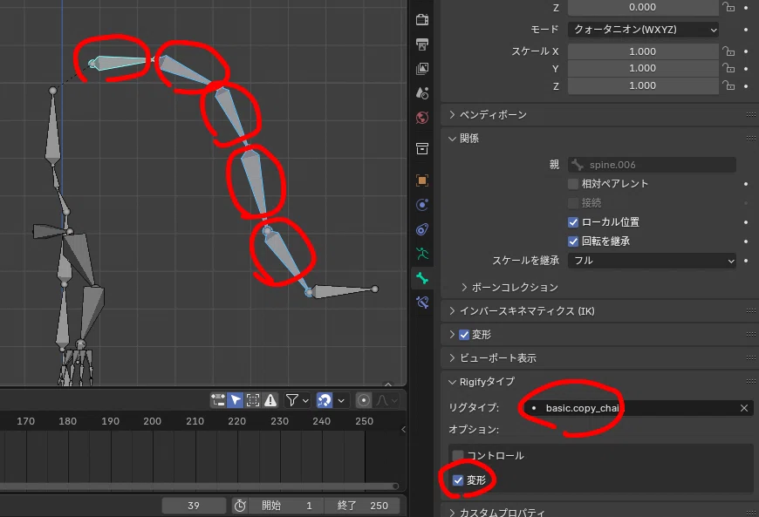
Task: Toggle Only Show Selected arrow icon in timeline
Action: (x=236, y=400)
